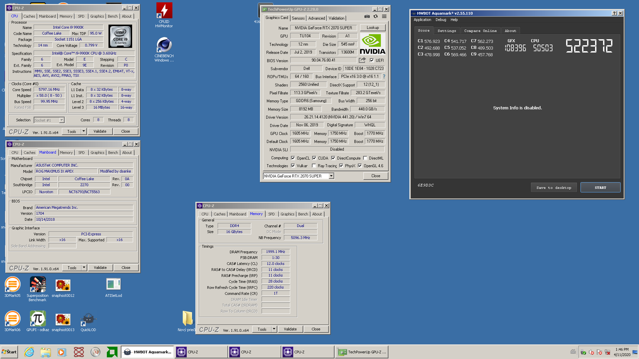Open the Advanced tab in GPU-Z
The height and width of the screenshot is (359, 639).
317,18
